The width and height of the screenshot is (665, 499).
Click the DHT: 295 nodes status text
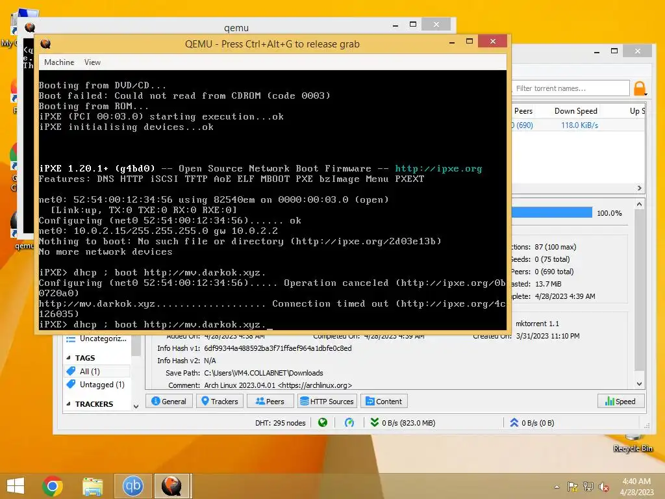280,423
